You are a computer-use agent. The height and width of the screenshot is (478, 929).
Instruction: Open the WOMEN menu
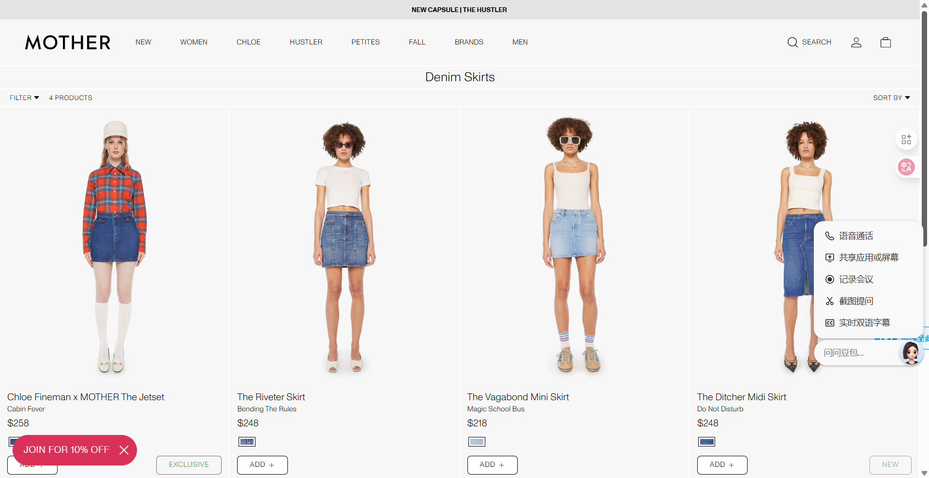(194, 42)
